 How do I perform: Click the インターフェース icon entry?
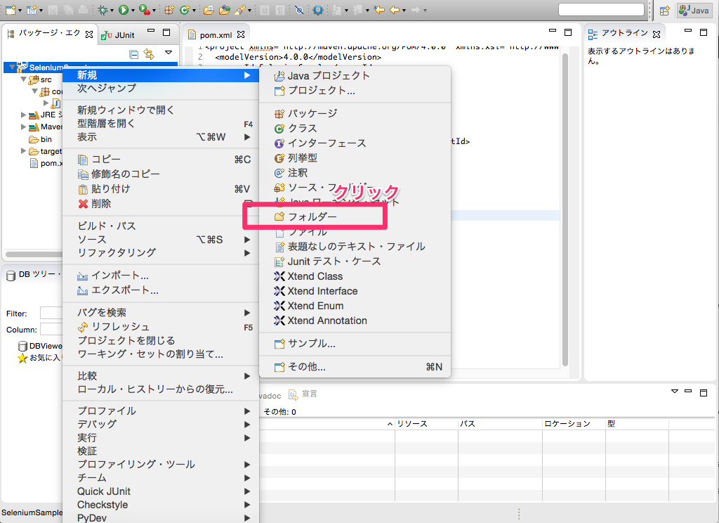tap(279, 143)
